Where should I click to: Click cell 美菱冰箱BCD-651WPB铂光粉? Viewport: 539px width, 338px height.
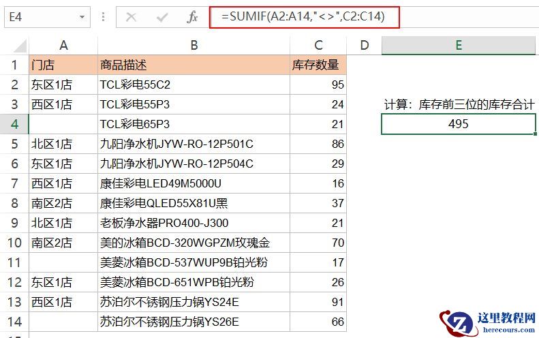point(194,282)
